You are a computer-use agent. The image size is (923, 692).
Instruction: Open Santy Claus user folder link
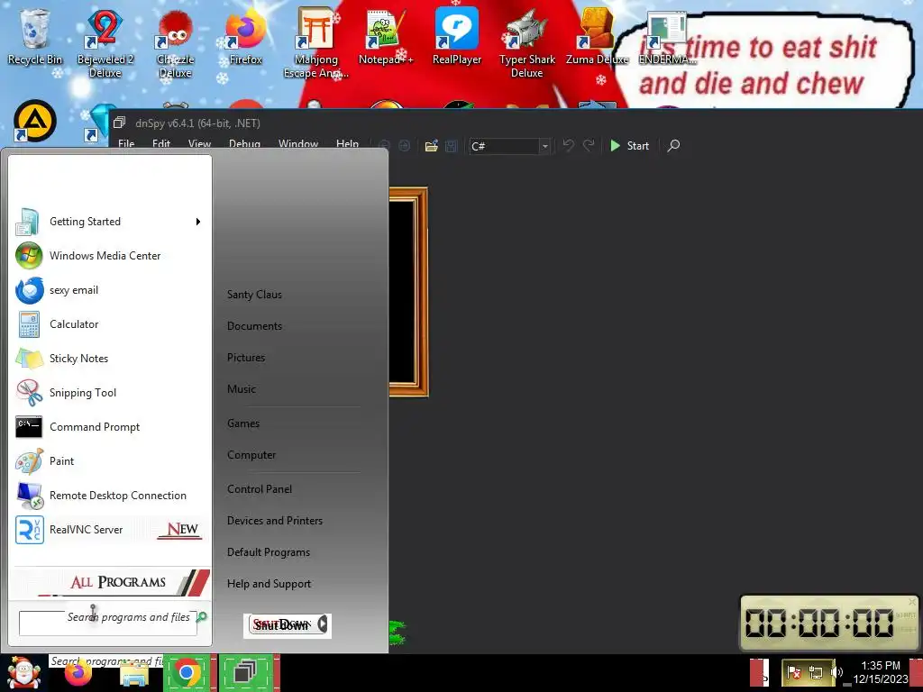[254, 295]
